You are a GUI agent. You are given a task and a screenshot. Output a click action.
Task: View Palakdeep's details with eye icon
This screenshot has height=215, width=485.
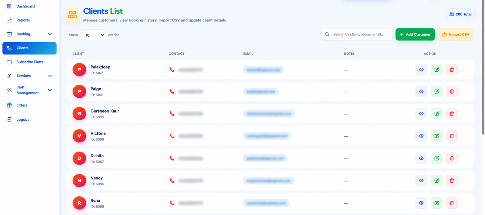[421, 70]
